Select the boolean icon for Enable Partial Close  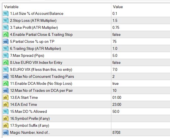[x=6, y=34]
